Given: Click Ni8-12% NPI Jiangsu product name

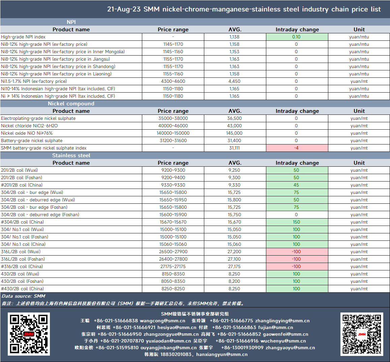Looking at the screenshot, I should 55,59.
